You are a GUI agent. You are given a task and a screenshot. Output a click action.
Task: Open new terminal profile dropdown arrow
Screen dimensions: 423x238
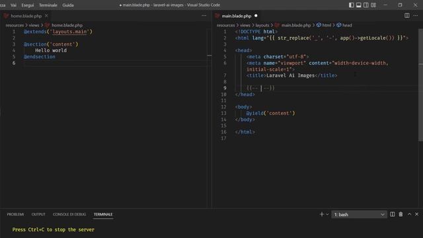tap(327, 214)
